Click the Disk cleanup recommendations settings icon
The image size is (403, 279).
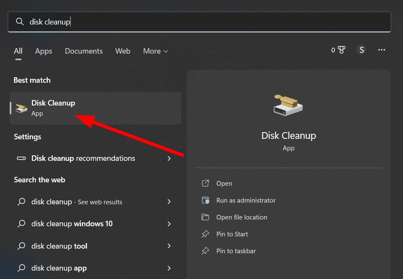(x=21, y=159)
